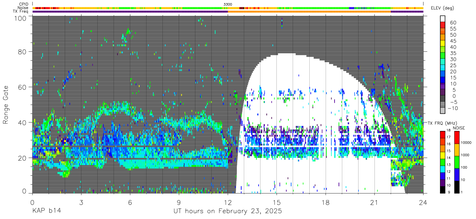Click the 20 tick on Range Gate axis
476x219 pixels.
pos(22,158)
